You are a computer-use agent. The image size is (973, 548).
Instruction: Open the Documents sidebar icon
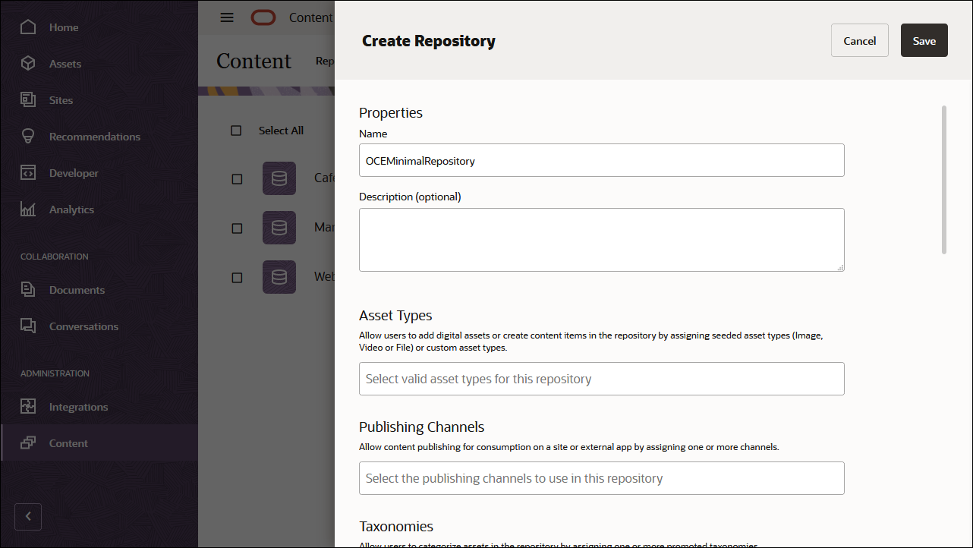pyautogui.click(x=28, y=289)
